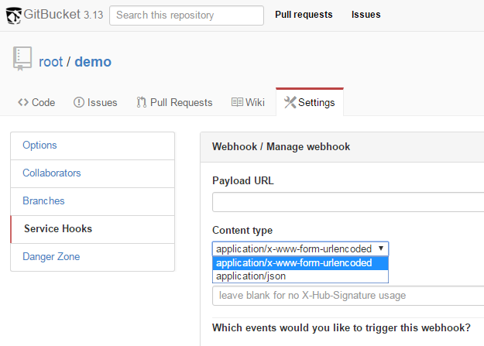Click the Payload URL label

click(x=243, y=180)
